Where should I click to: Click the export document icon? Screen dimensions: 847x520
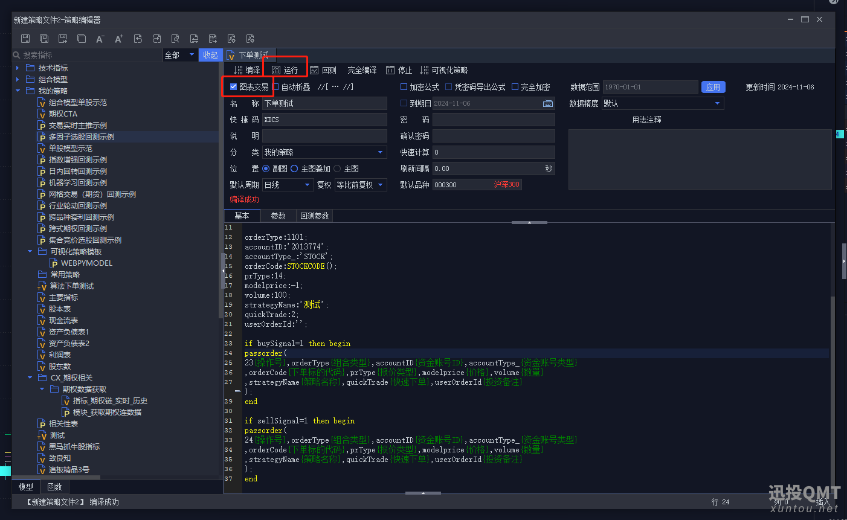pyautogui.click(x=213, y=39)
